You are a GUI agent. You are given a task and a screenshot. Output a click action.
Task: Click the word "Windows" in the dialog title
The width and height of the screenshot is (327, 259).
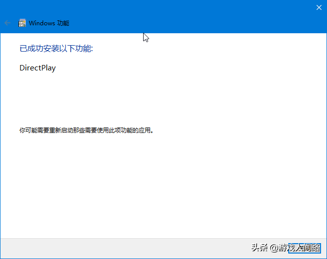tap(42, 23)
